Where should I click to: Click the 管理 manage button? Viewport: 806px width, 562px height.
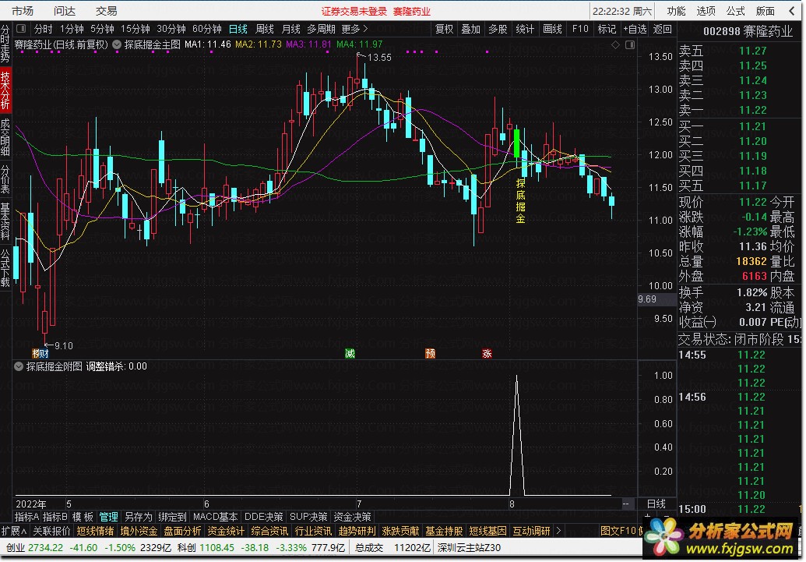pyautogui.click(x=108, y=517)
